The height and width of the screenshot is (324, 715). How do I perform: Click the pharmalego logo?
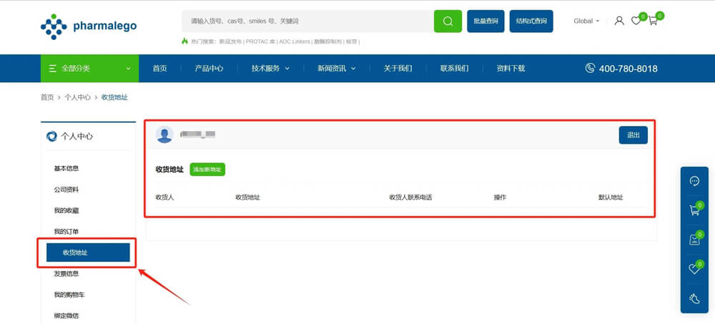click(89, 26)
